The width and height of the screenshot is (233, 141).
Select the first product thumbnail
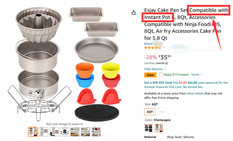pos(33,132)
